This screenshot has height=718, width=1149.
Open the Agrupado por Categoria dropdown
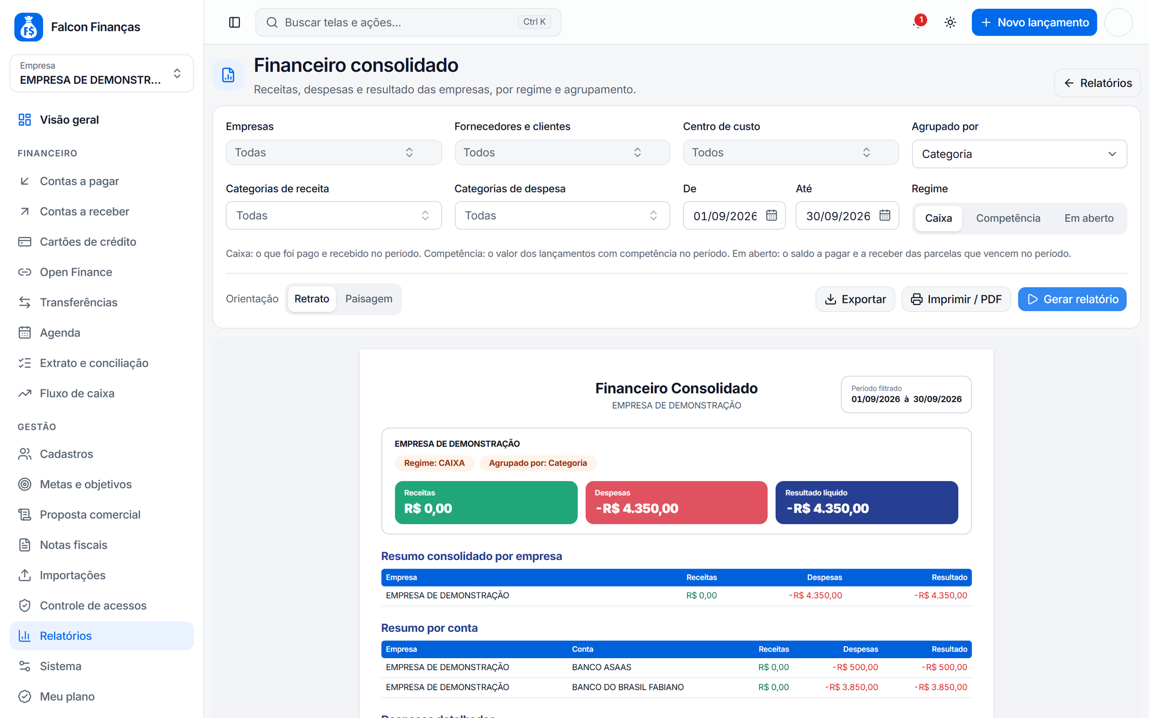[1019, 154]
